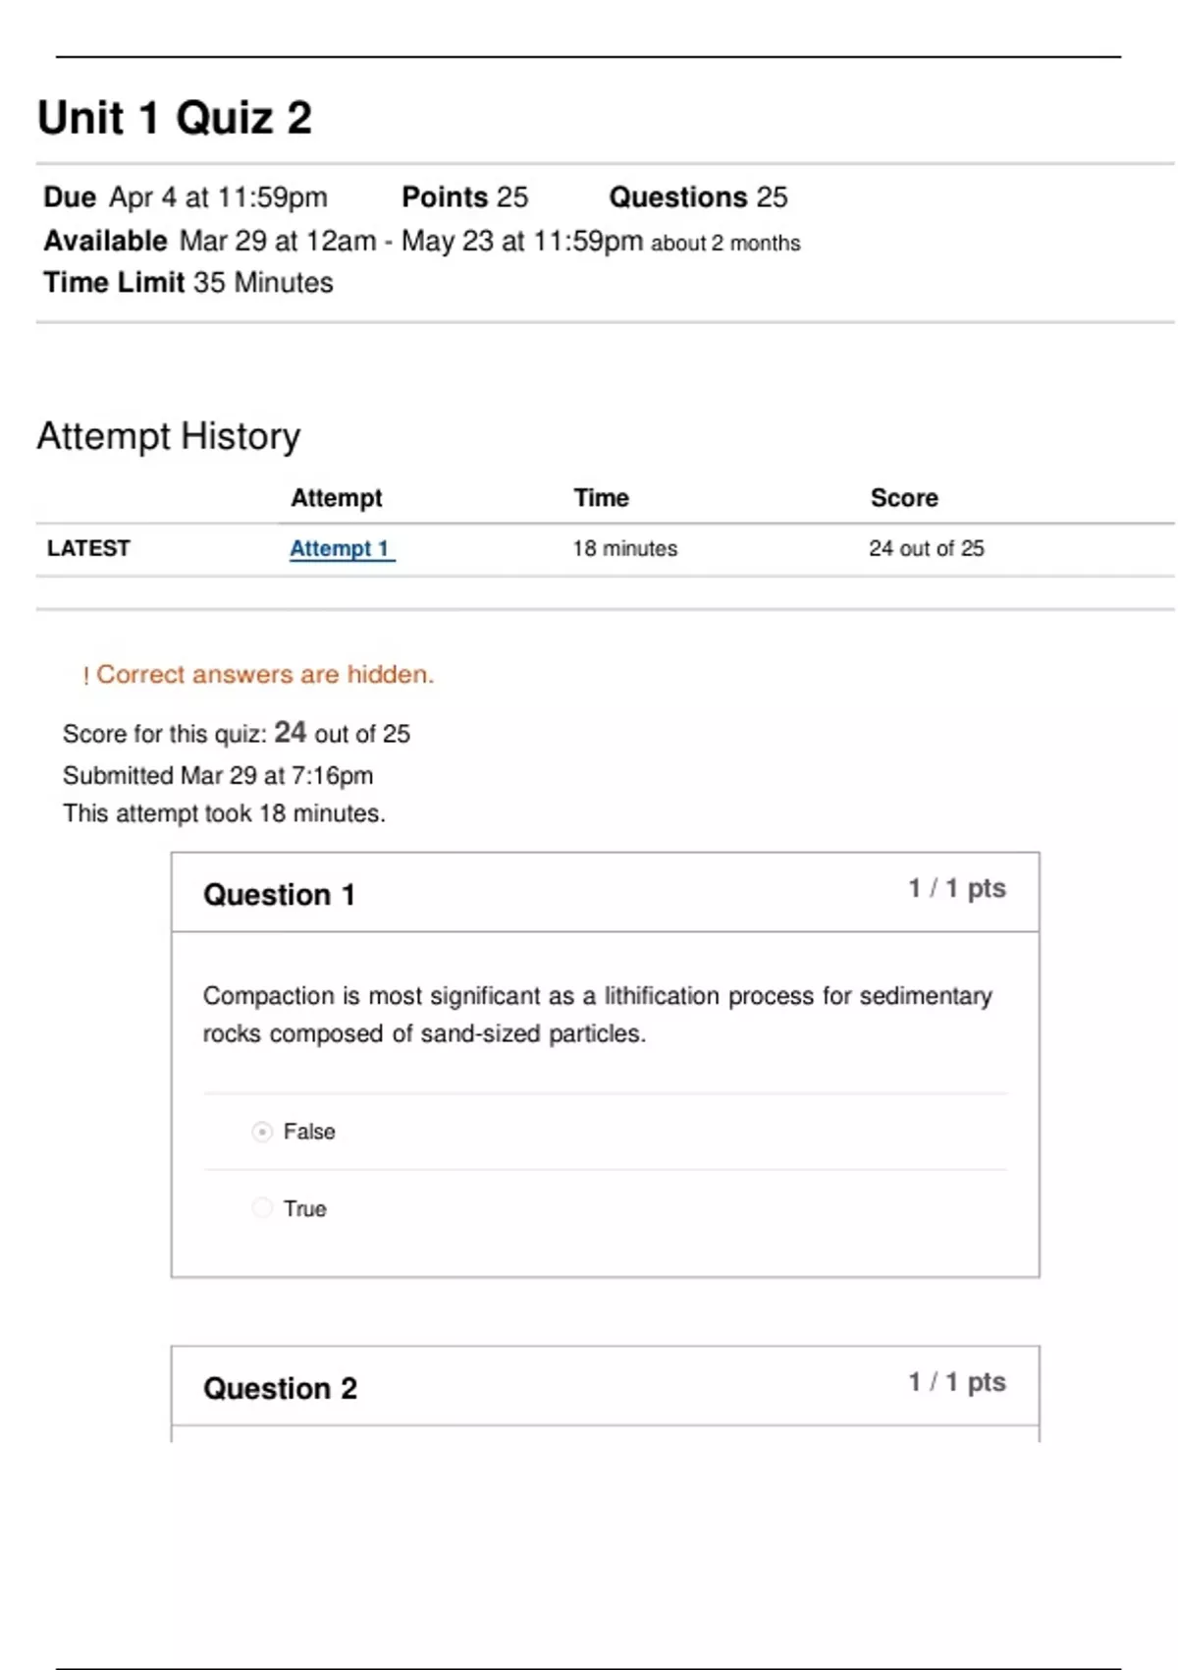The height and width of the screenshot is (1670, 1178).
Task: Open the Attempt 1 link
Action: click(340, 549)
